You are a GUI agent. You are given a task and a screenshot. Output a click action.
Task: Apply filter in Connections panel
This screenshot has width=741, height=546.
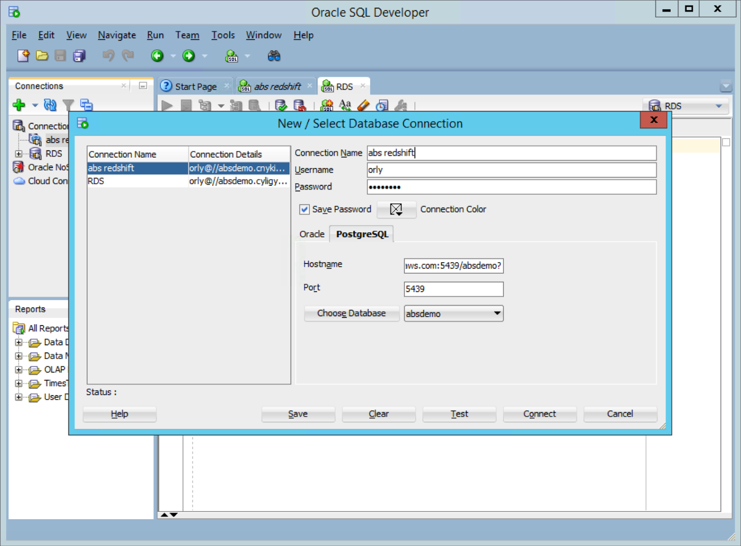coord(68,105)
